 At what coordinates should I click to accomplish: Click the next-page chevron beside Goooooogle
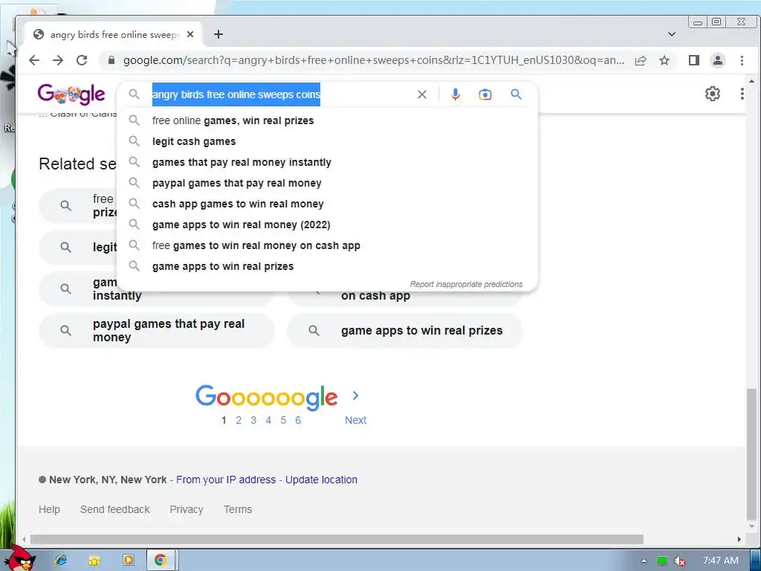(356, 396)
